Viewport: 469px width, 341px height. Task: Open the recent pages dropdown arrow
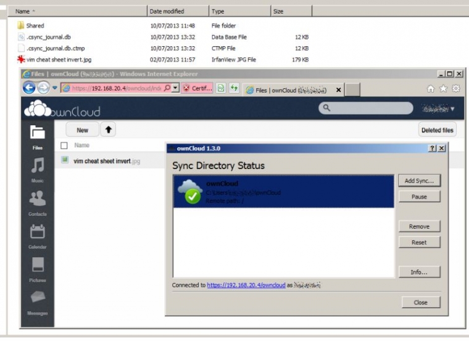pyautogui.click(x=55, y=88)
